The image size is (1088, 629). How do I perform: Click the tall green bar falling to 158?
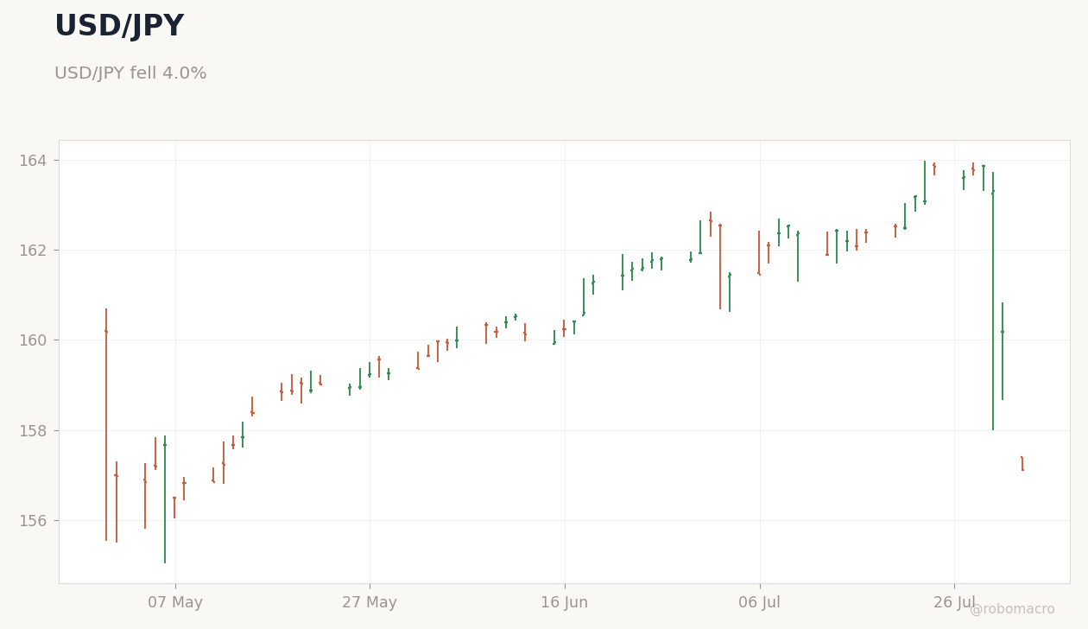[x=993, y=301]
